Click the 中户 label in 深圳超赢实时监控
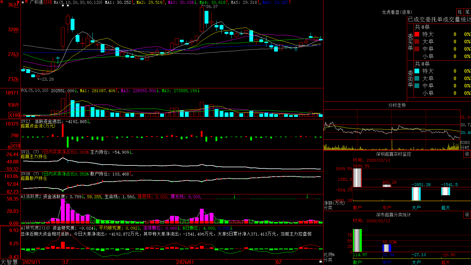The width and height of the screenshot is (471, 265). coord(387,208)
